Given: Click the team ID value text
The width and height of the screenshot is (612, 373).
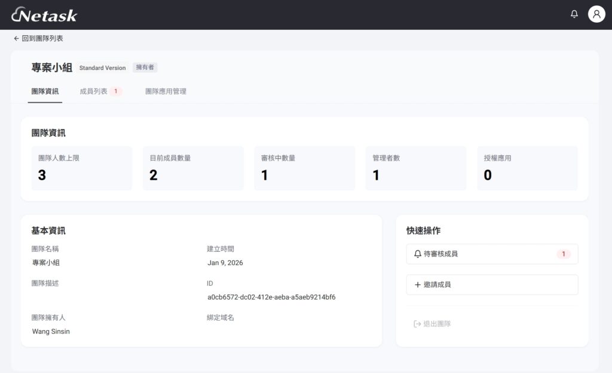Looking at the screenshot, I should coord(271,297).
